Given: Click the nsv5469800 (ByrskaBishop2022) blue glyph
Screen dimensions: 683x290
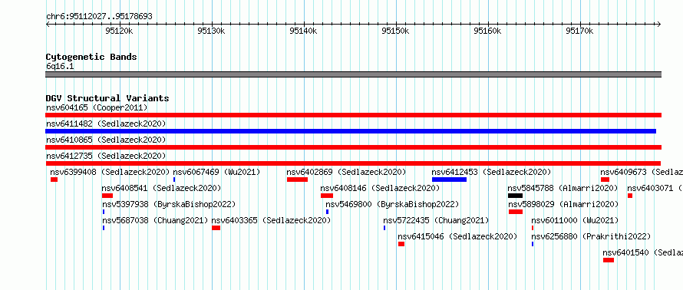Looking at the screenshot, I should point(327,212).
